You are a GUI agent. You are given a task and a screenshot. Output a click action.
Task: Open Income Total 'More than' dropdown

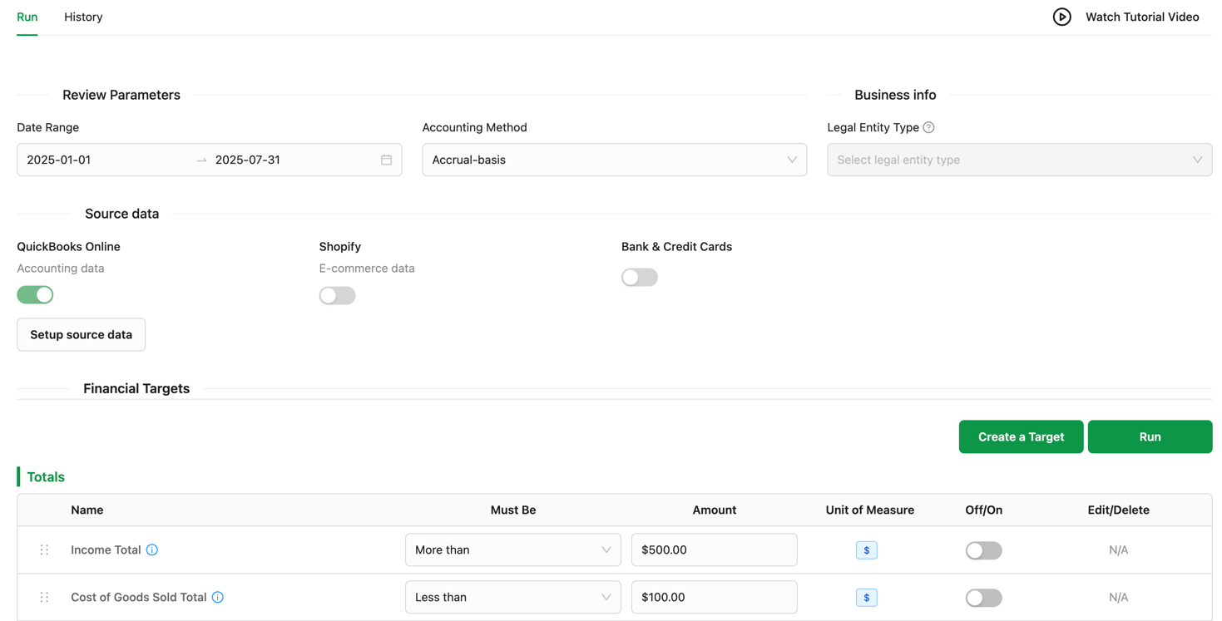pyautogui.click(x=512, y=550)
